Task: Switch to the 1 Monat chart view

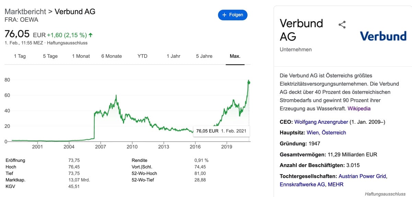Action: point(81,56)
